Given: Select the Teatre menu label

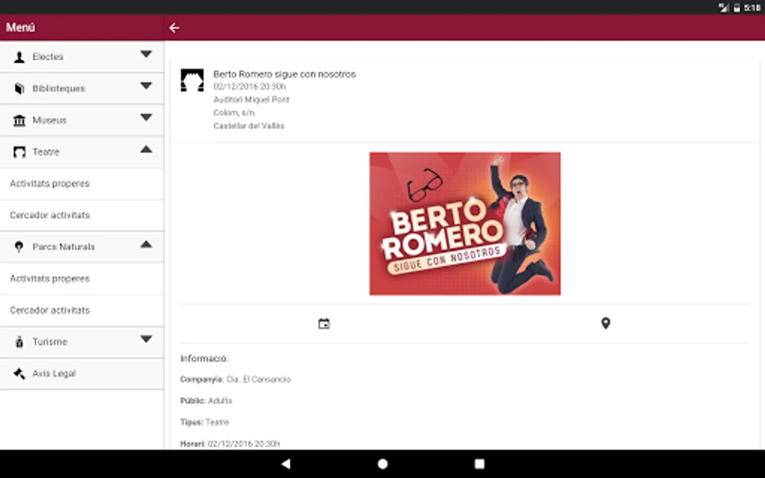Looking at the screenshot, I should [x=46, y=152].
